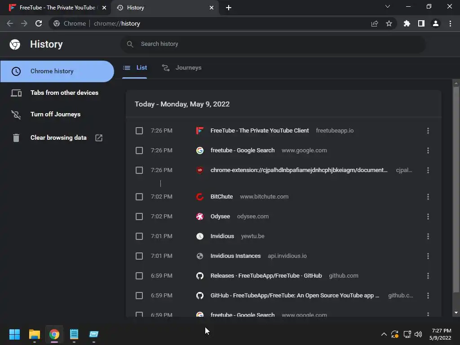Open actions menu for the chrome-extension entry
This screenshot has width=460, height=345.
tap(428, 170)
